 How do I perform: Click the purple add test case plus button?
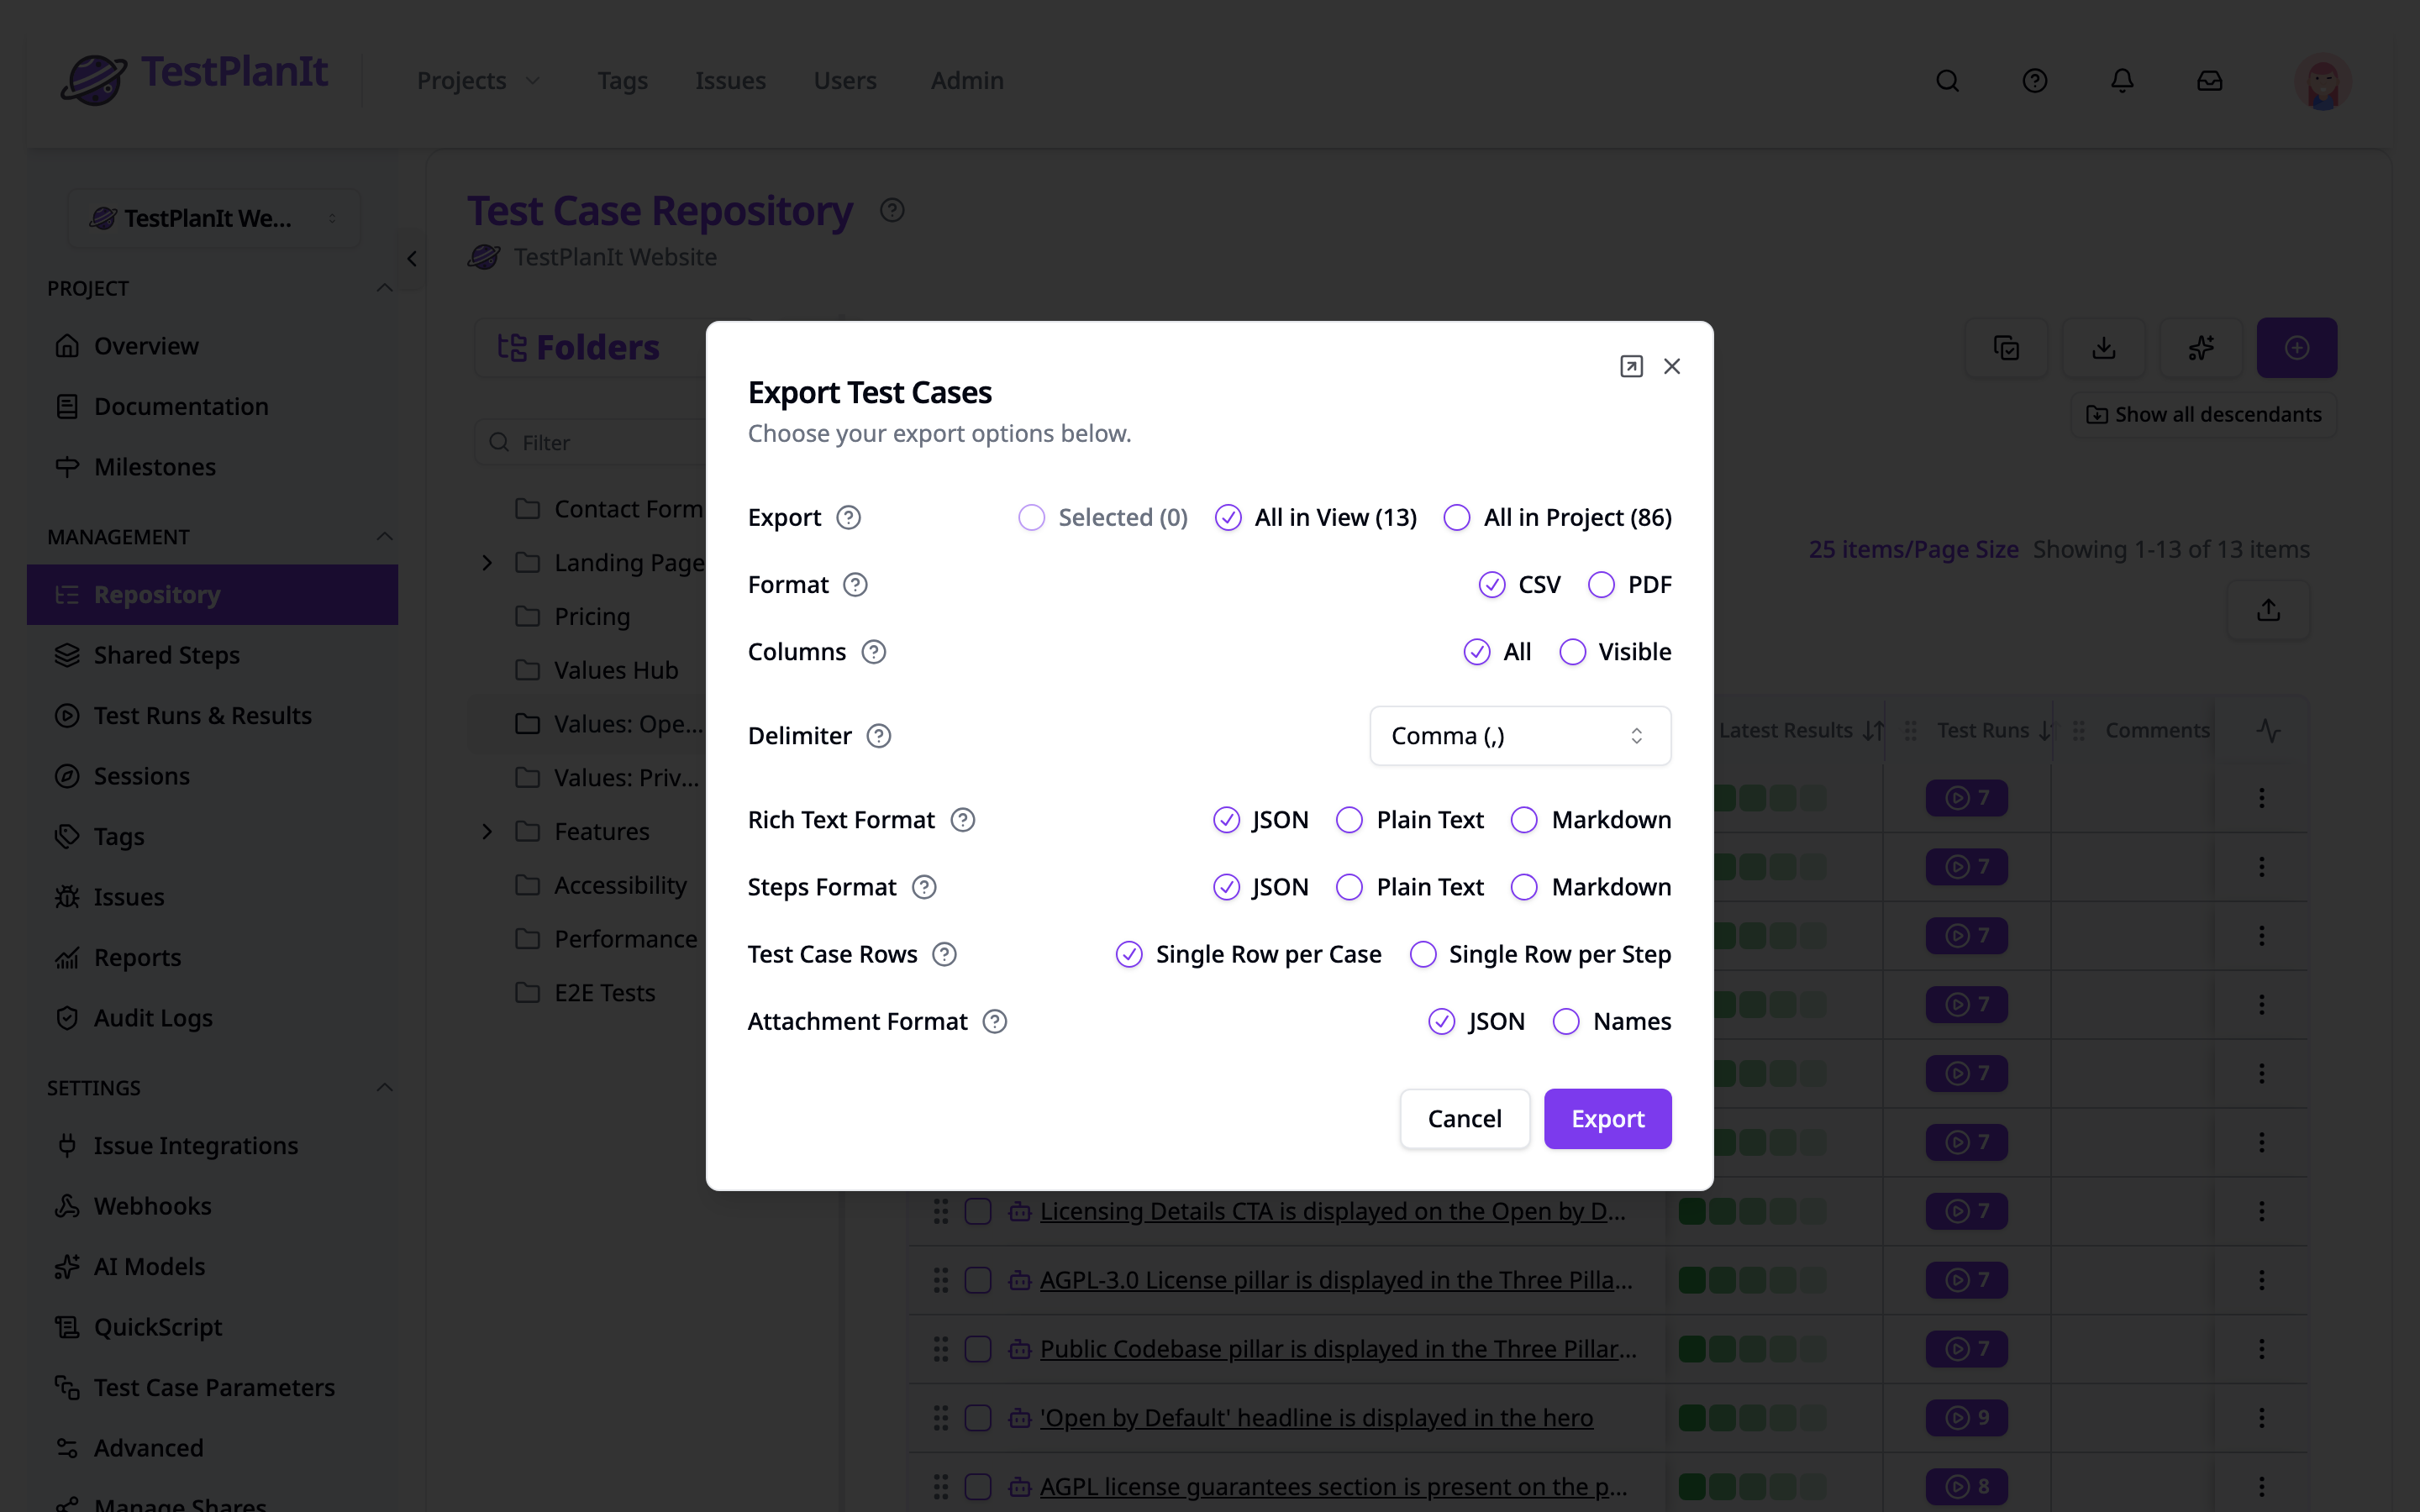point(2297,348)
